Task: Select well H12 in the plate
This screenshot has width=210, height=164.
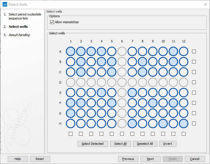Action: (x=183, y=124)
